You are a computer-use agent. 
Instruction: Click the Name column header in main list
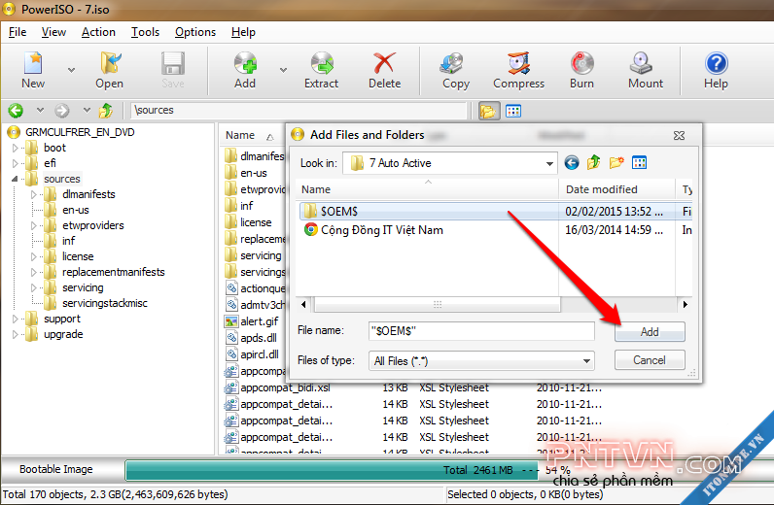[x=240, y=135]
